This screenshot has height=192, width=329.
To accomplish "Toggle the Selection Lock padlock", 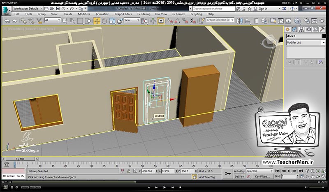I will pyautogui.click(x=129, y=171).
